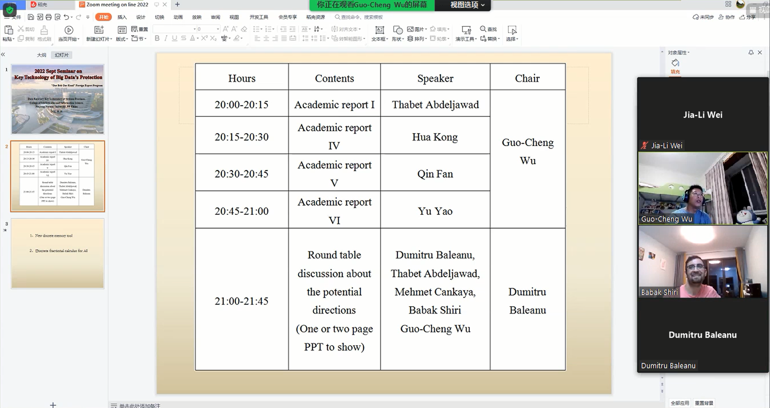The height and width of the screenshot is (408, 770).
Task: Open the Review 审阅 ribbon tab
Action: pos(215,17)
